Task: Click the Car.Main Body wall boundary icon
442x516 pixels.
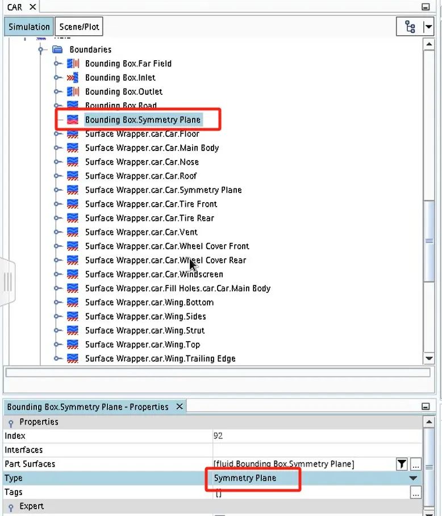Action: [73, 148]
